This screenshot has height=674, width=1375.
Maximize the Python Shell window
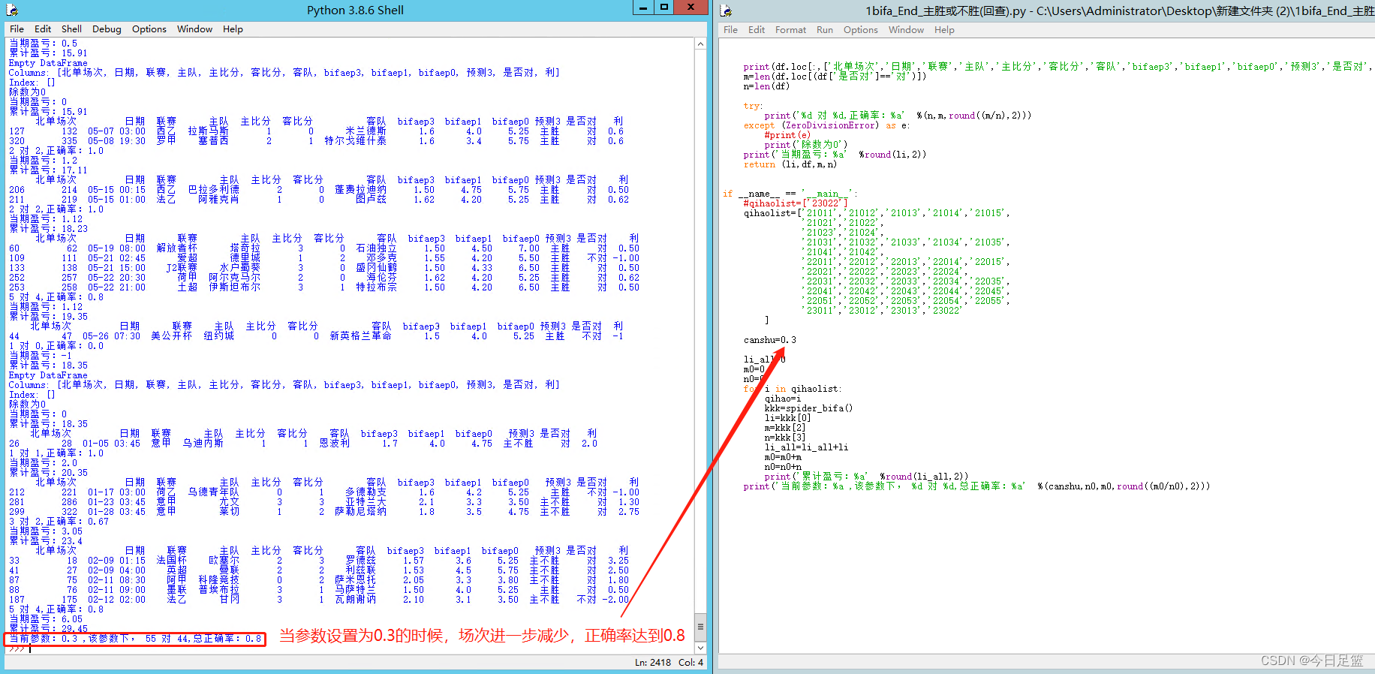(664, 8)
